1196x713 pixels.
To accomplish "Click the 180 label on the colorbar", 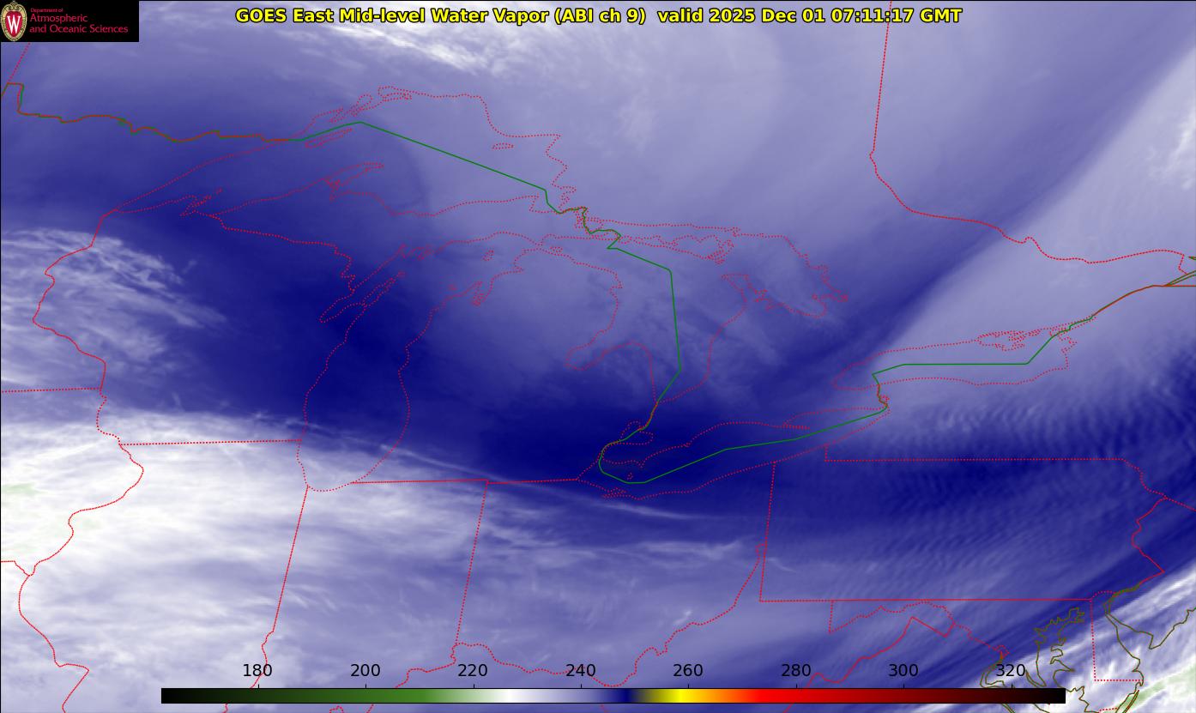I will click(257, 670).
